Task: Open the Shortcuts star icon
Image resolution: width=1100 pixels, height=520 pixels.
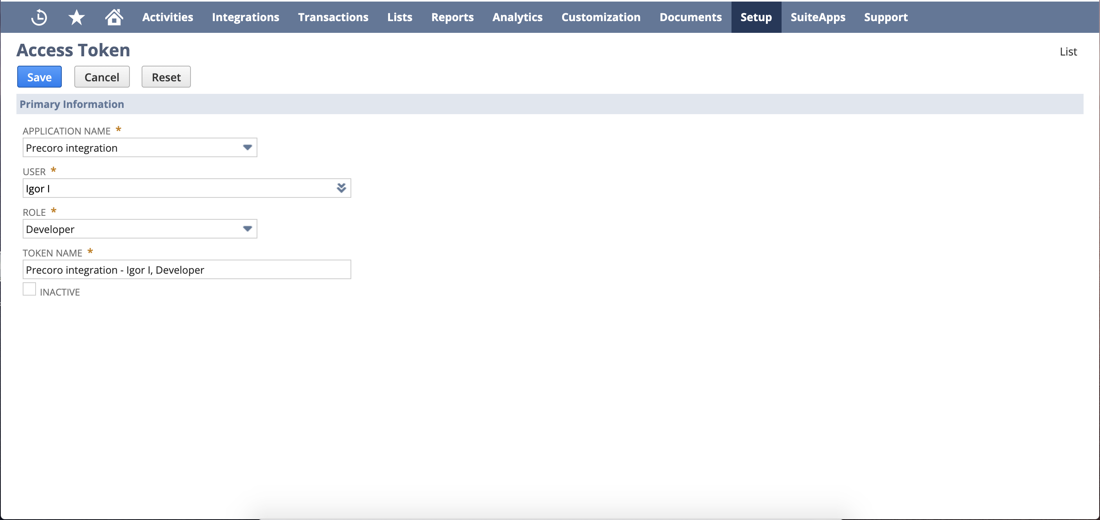Action: pyautogui.click(x=76, y=17)
